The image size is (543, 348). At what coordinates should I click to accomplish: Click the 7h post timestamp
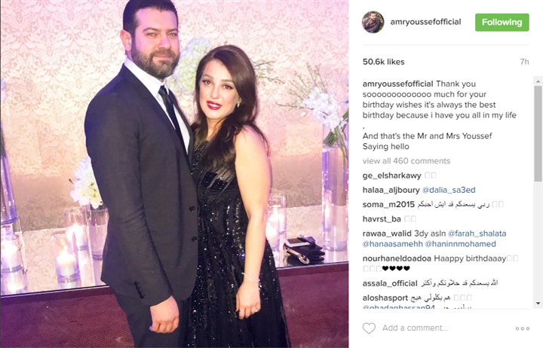[524, 62]
